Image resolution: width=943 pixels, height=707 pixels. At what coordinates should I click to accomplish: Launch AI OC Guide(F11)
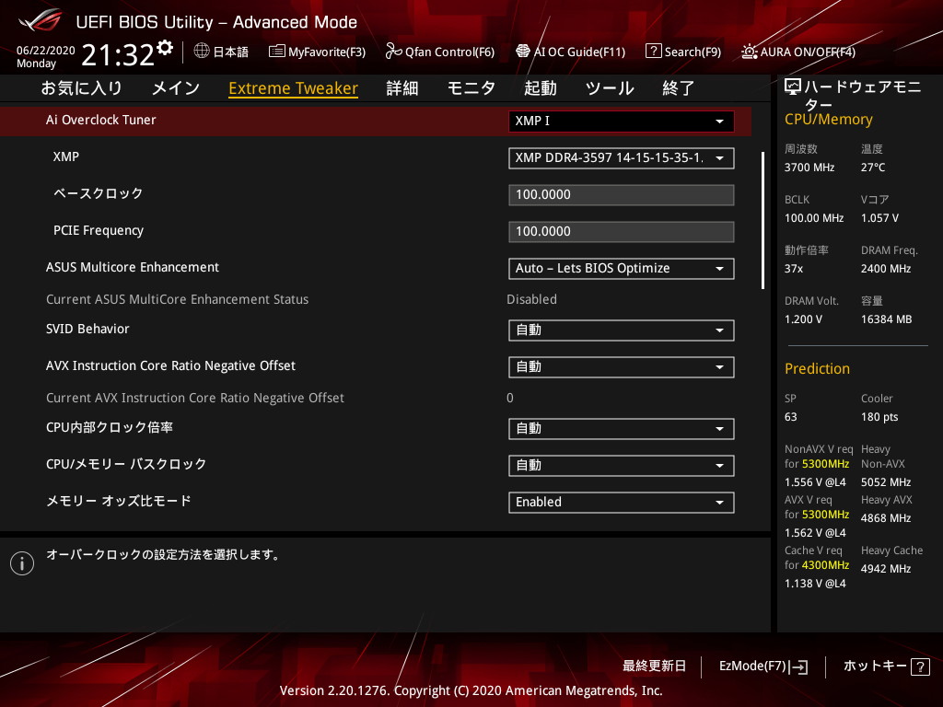tap(571, 52)
